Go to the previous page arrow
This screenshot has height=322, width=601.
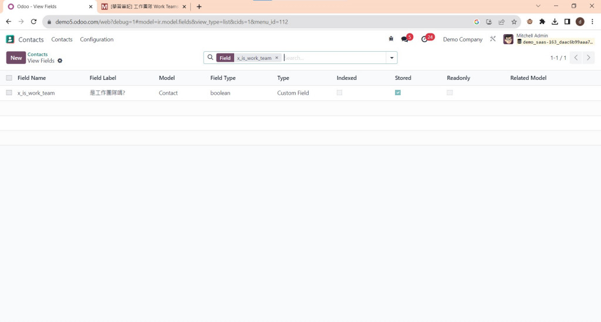pos(576,58)
